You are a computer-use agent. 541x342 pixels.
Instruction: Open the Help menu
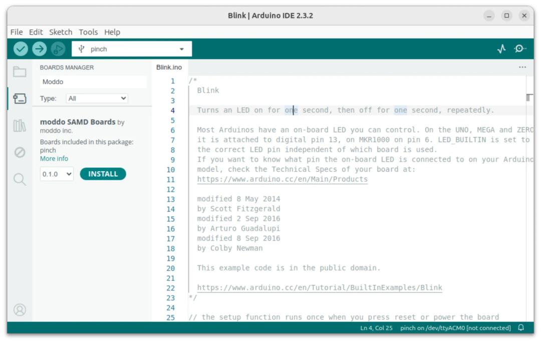pyautogui.click(x=112, y=32)
